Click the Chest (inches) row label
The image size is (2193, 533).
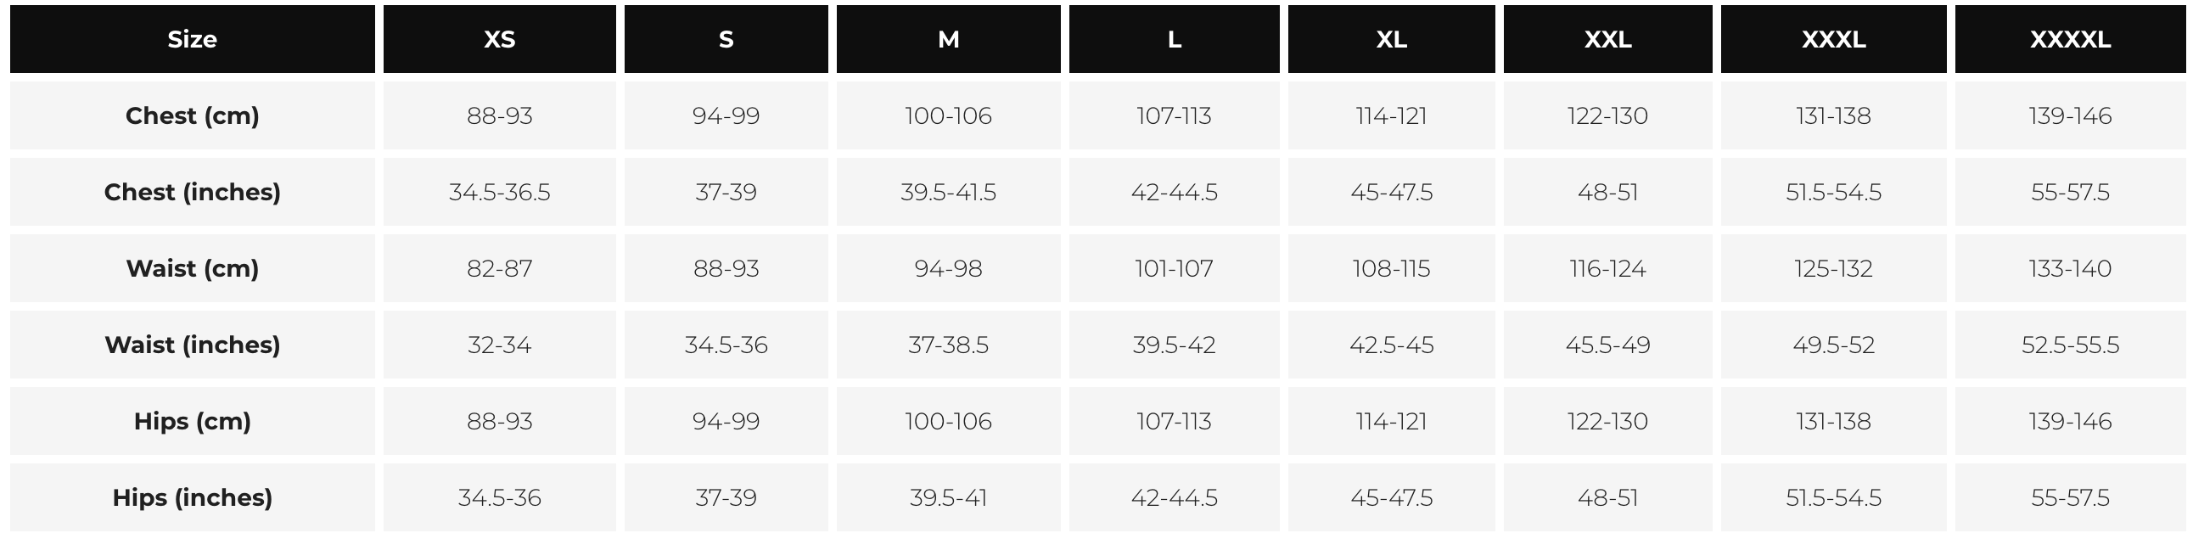click(192, 193)
